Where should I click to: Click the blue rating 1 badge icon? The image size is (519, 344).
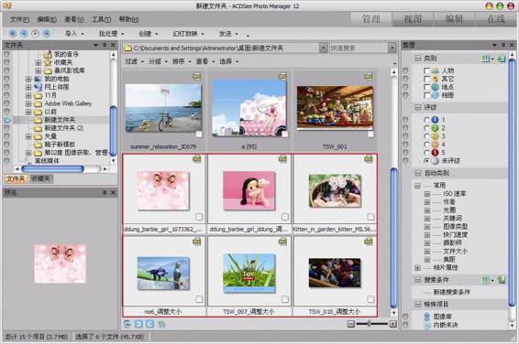pyautogui.click(x=435, y=120)
